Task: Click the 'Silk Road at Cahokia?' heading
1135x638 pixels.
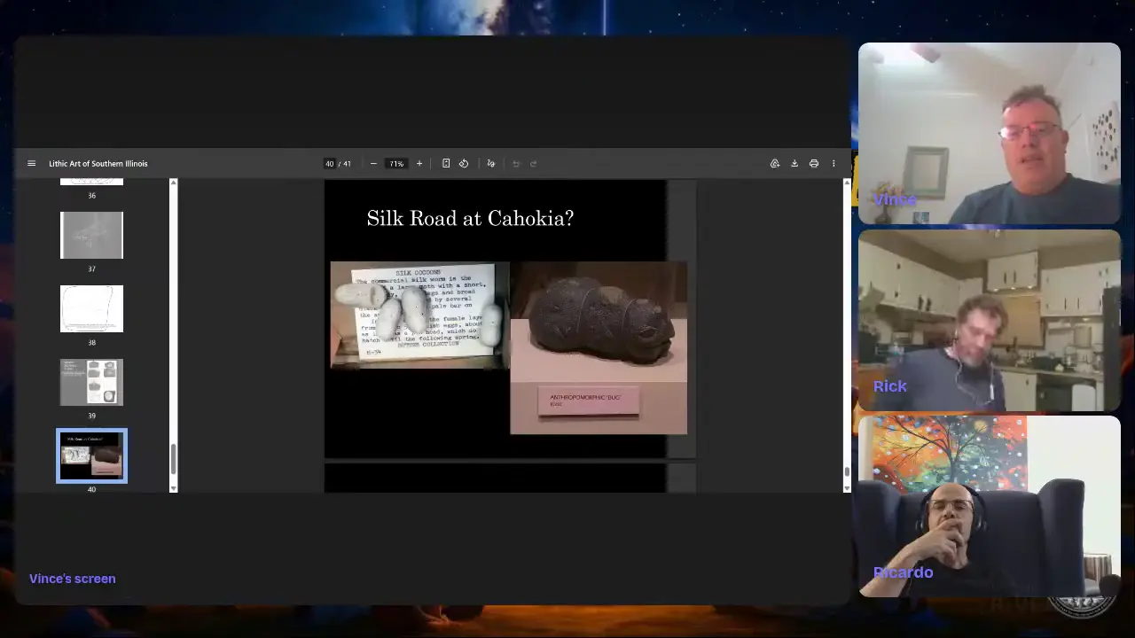Action: pyautogui.click(x=470, y=218)
